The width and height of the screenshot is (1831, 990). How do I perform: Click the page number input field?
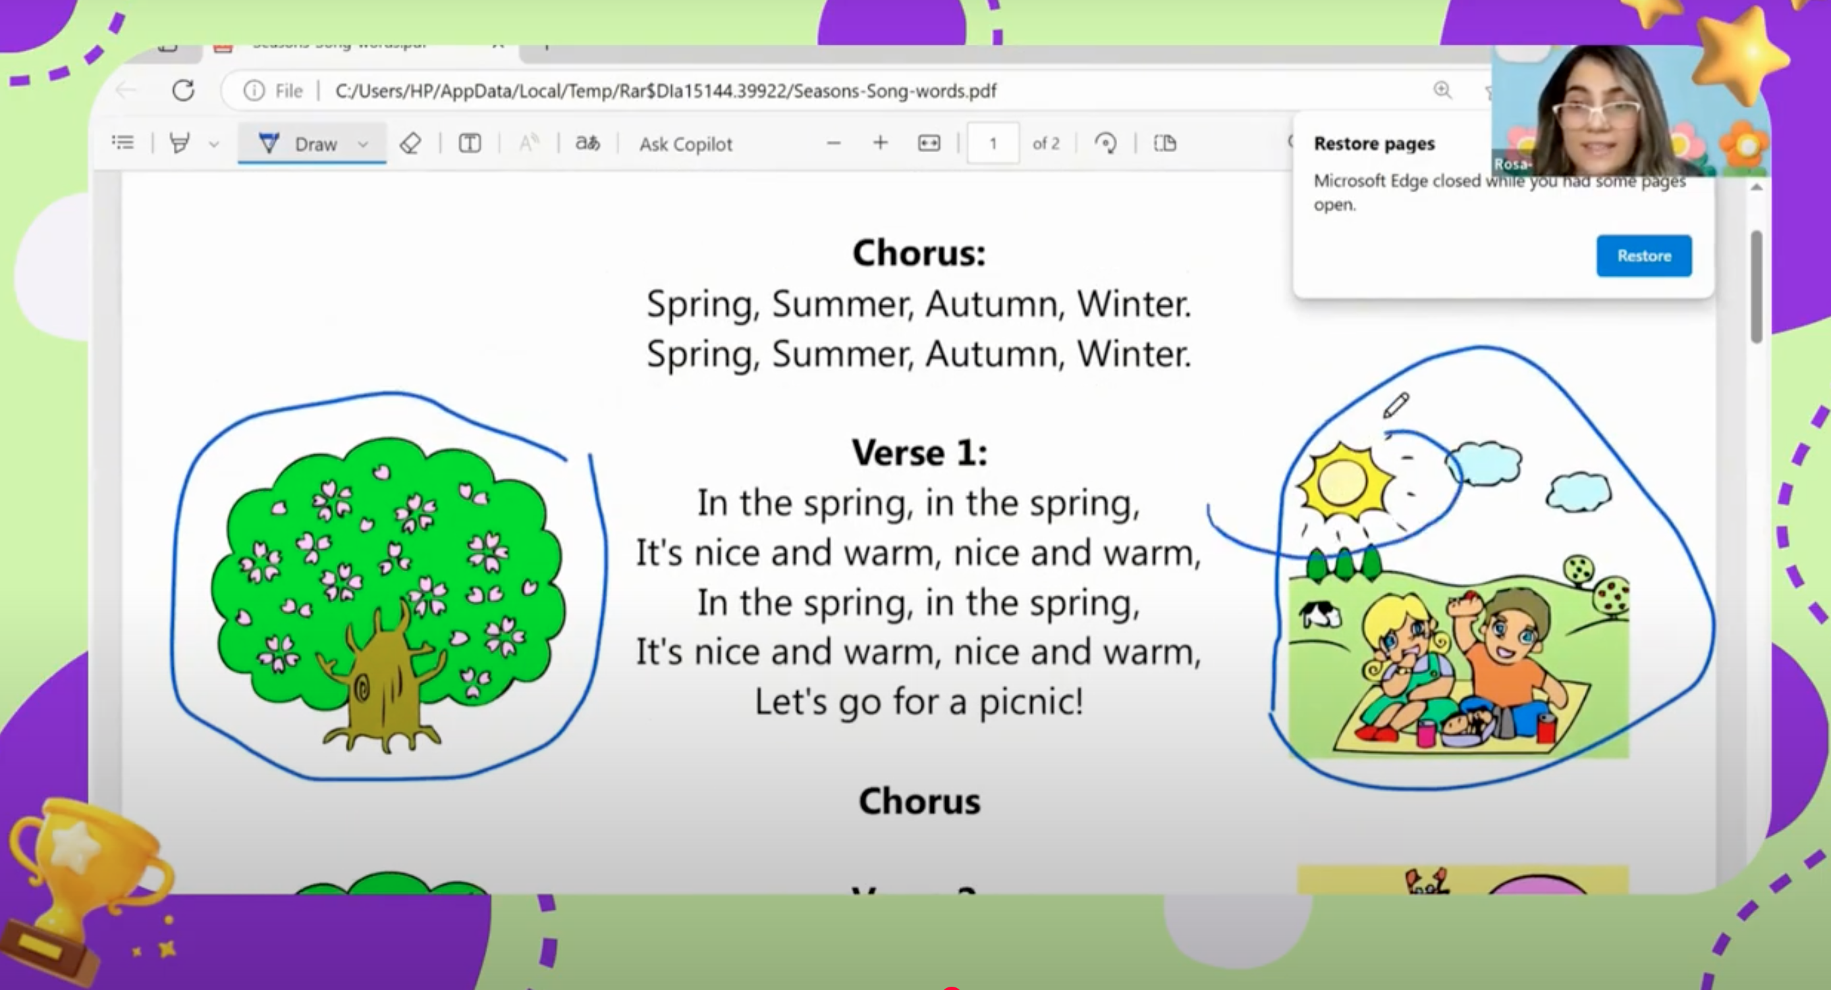[993, 143]
